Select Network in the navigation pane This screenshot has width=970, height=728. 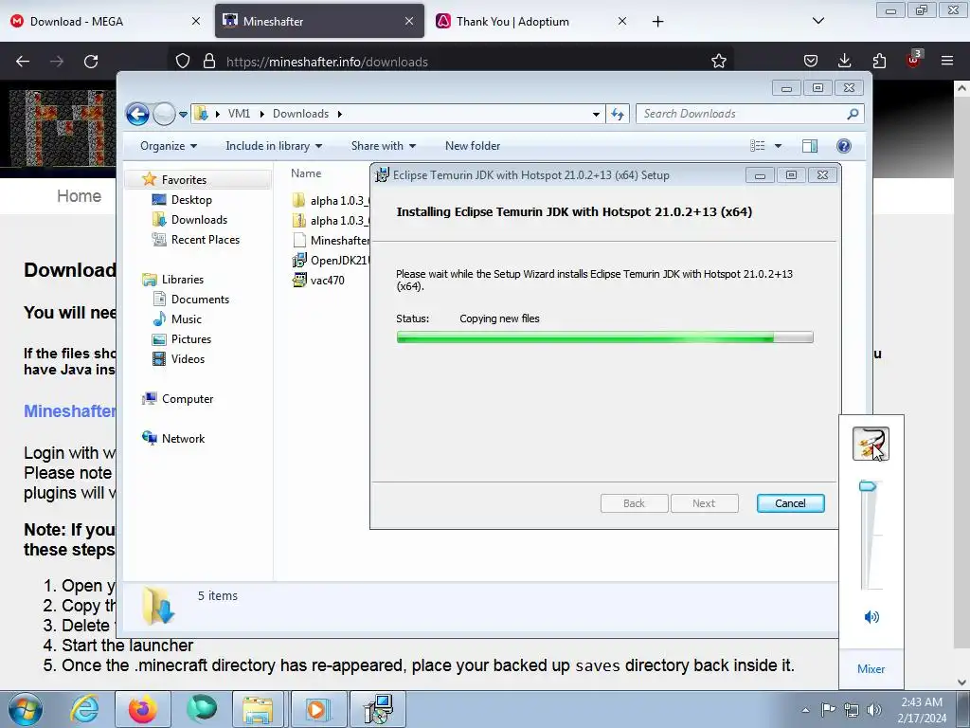(x=183, y=439)
